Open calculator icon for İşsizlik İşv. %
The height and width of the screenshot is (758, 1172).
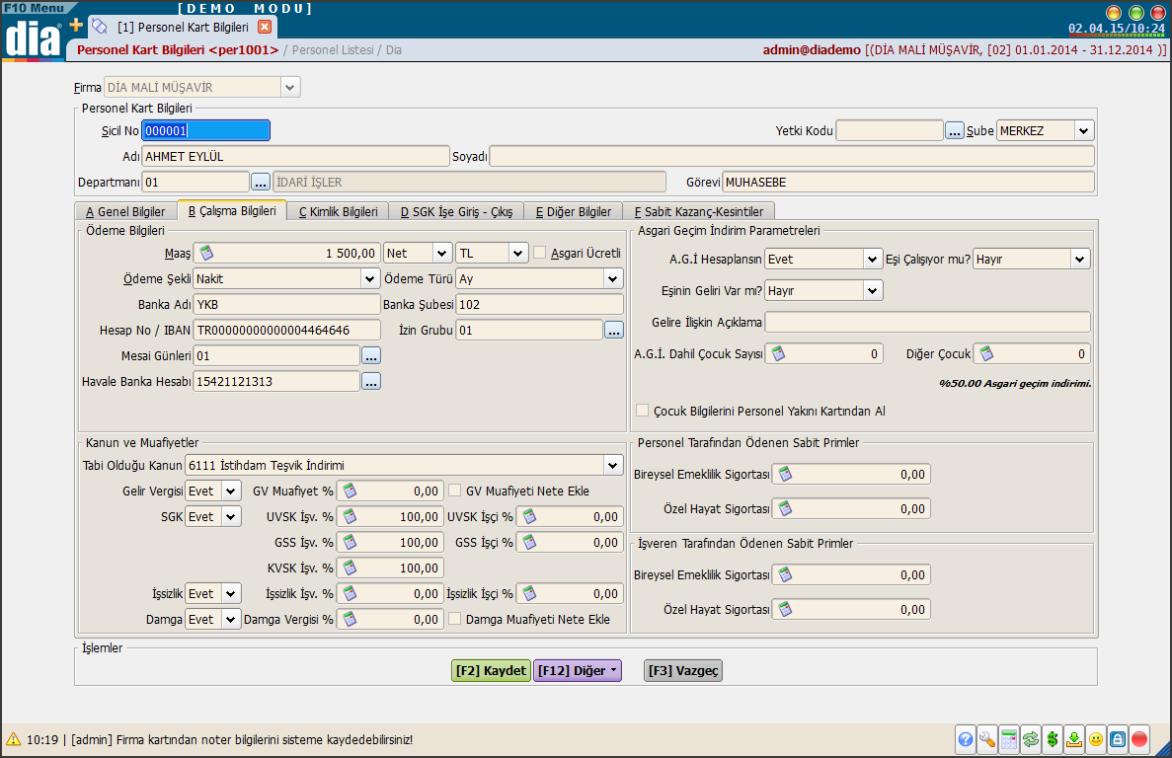click(x=350, y=594)
